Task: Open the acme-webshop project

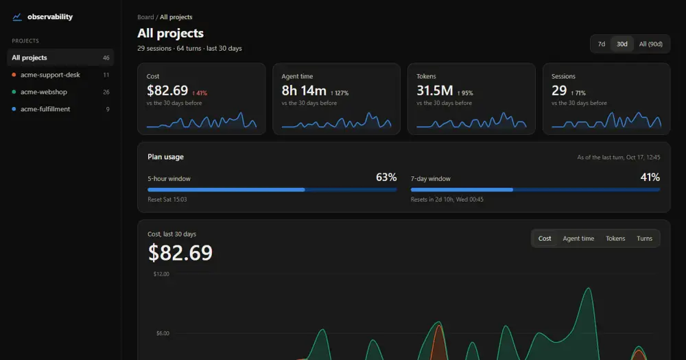Action: 60,92
